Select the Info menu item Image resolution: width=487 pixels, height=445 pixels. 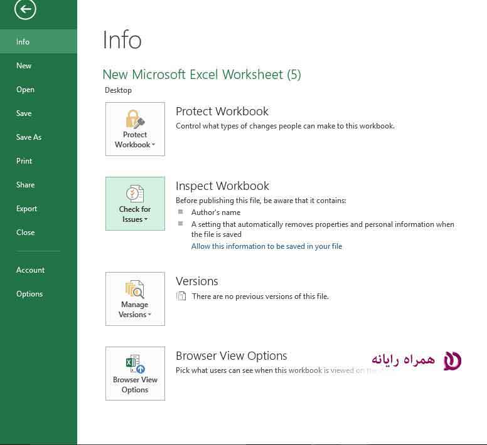pos(38,41)
